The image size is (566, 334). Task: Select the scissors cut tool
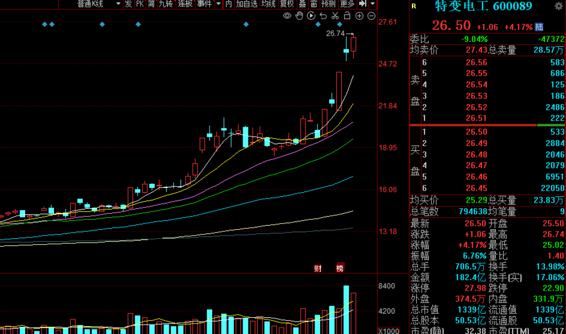pyautogui.click(x=335, y=16)
